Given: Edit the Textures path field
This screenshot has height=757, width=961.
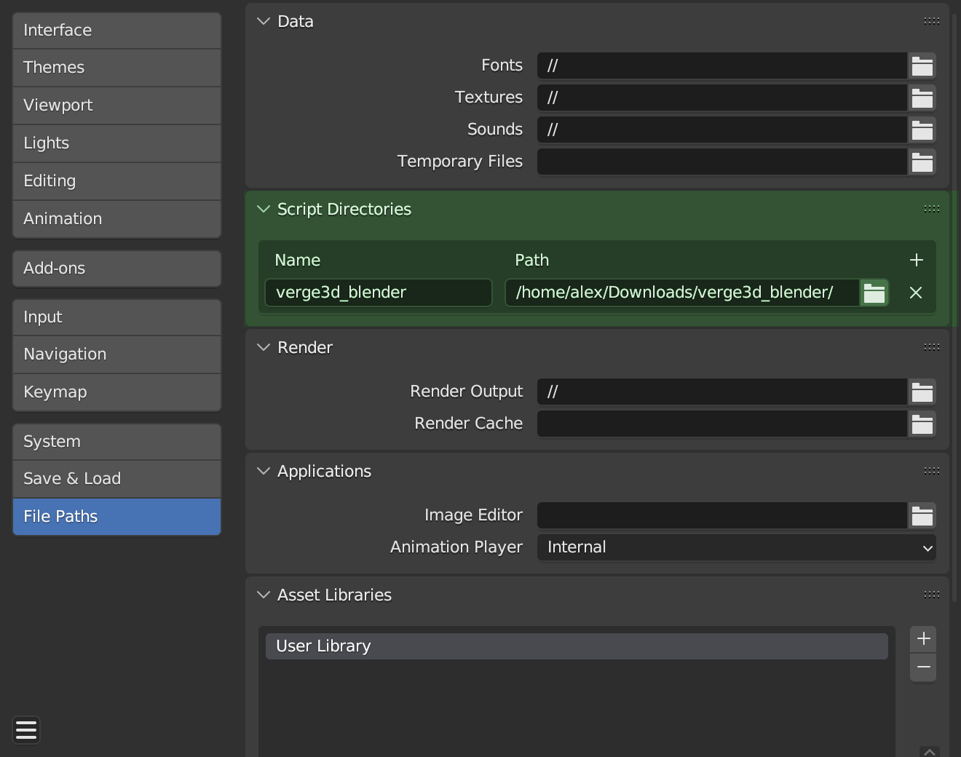Looking at the screenshot, I should tap(722, 98).
